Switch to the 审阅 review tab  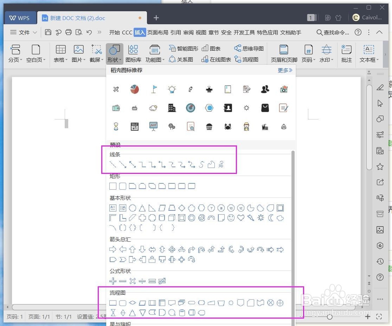tap(188, 33)
